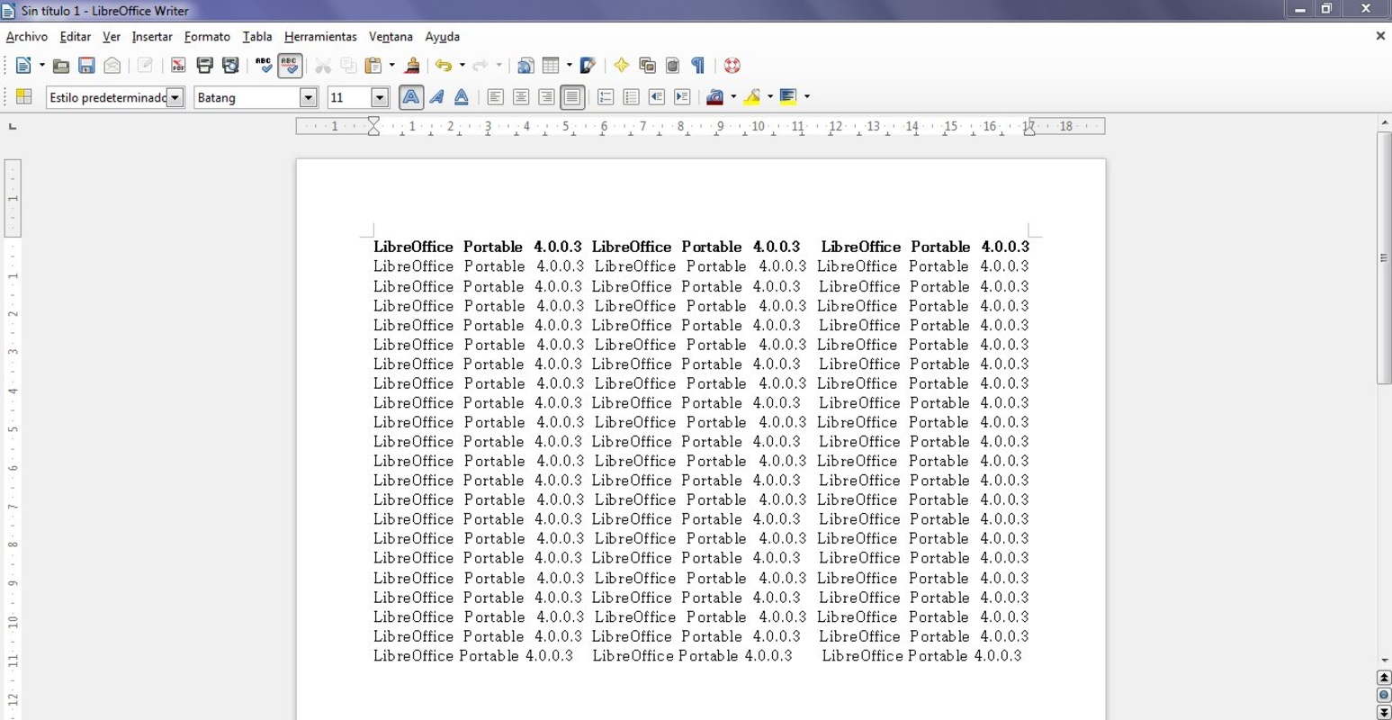Expand the Batang font name dropdown

tap(308, 97)
